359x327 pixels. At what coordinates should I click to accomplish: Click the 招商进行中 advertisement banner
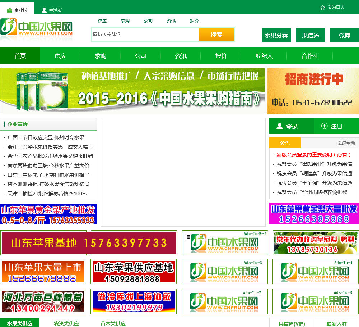313,91
